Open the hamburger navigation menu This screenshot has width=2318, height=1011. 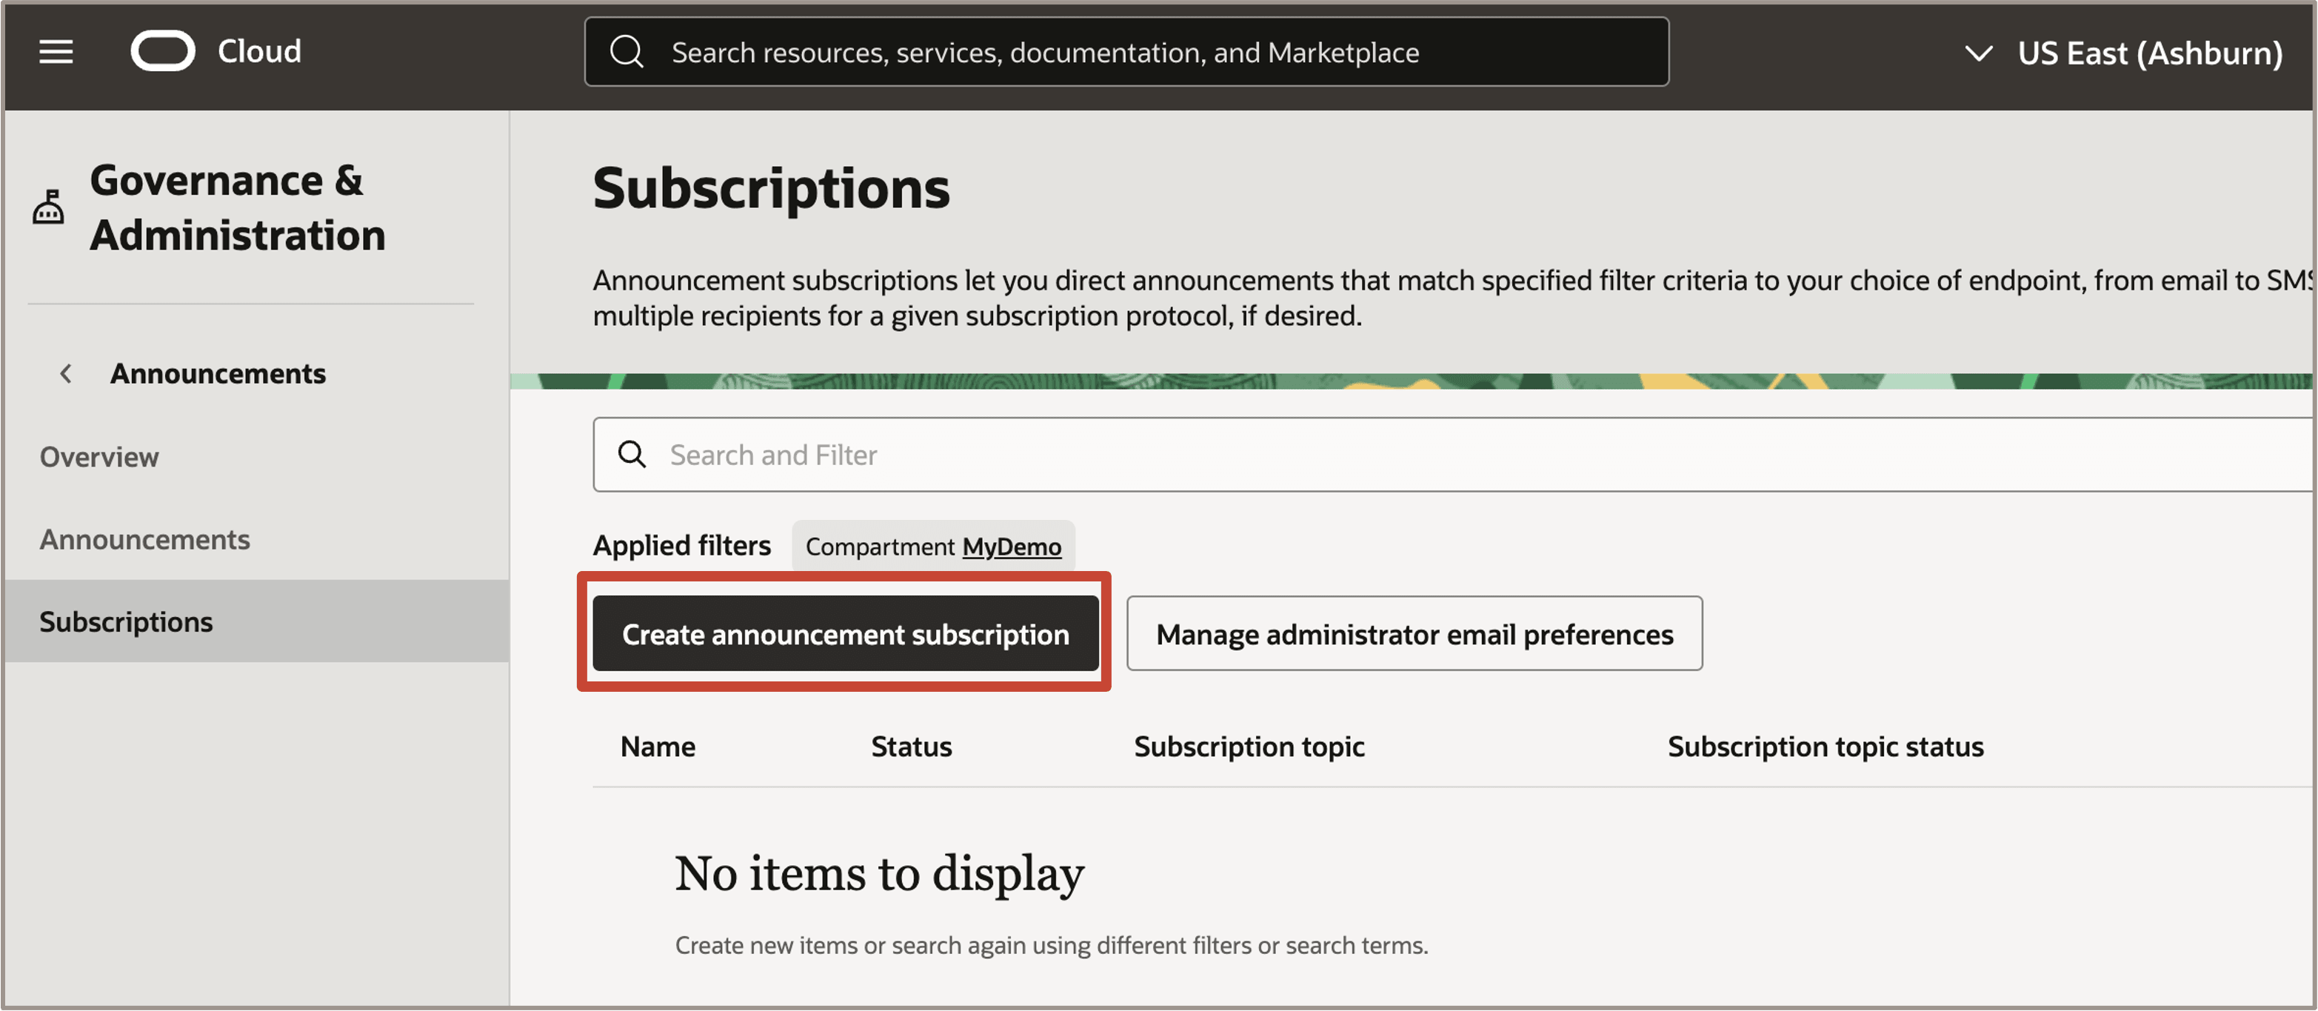pyautogui.click(x=56, y=52)
